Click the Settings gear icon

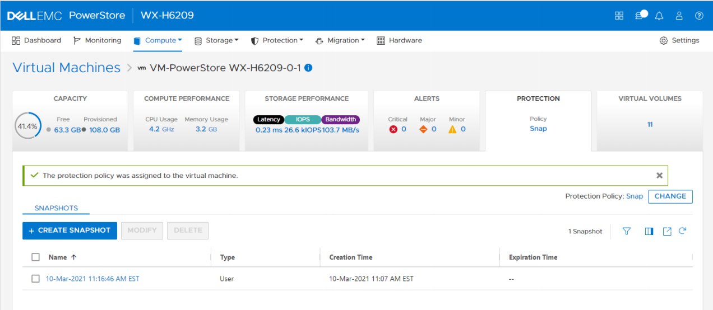coord(664,41)
